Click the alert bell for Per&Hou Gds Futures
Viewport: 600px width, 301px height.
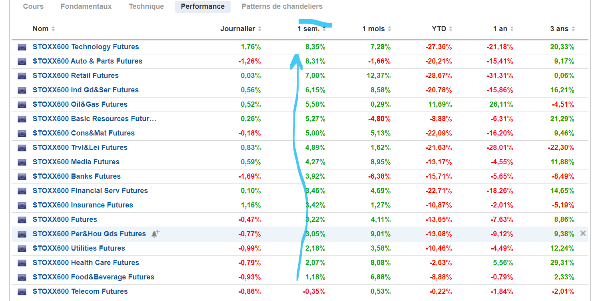(x=155, y=234)
